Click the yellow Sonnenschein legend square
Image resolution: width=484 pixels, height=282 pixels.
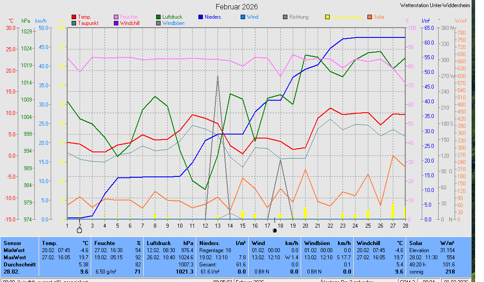[327, 17]
